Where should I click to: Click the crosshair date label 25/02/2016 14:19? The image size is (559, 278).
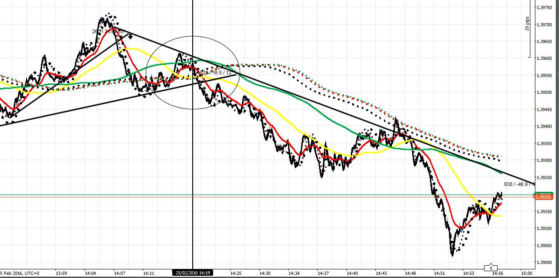193,273
